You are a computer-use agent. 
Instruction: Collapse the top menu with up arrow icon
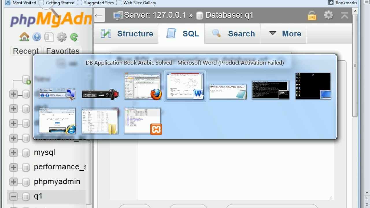point(345,15)
